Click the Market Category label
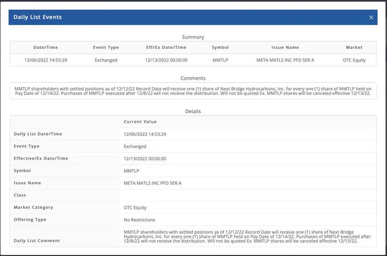387x256 pixels. tap(34, 208)
